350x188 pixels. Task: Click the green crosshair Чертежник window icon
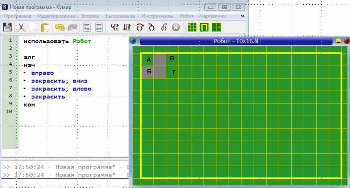pos(216,27)
